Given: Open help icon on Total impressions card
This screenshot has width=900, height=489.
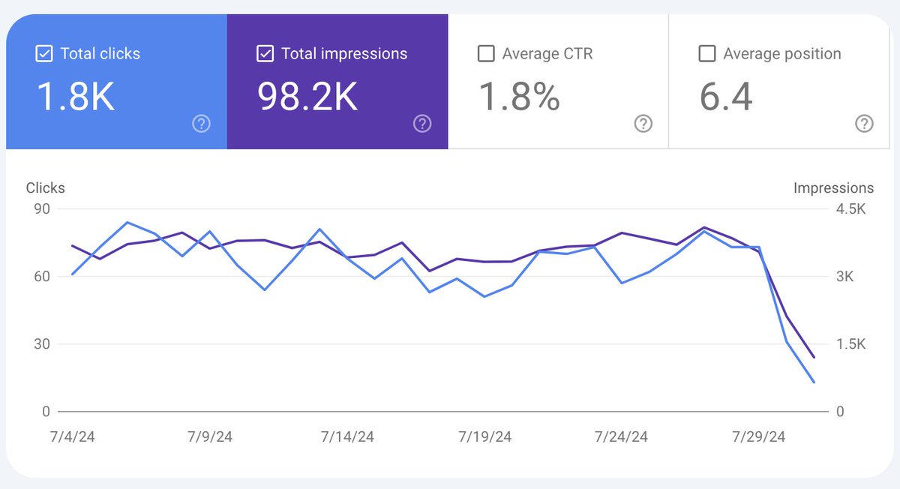Looking at the screenshot, I should 422,124.
